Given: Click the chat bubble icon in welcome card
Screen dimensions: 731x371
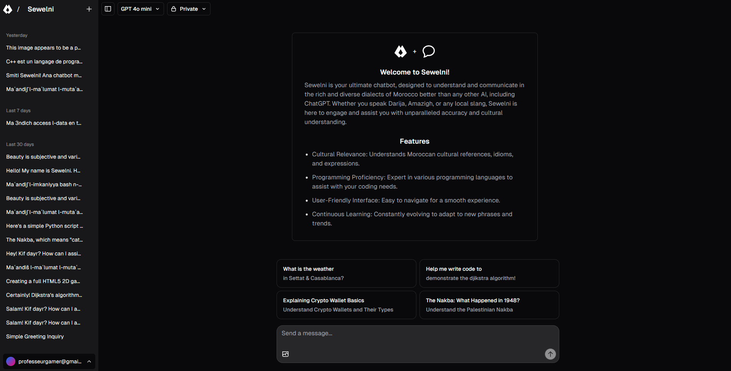Looking at the screenshot, I should click(x=429, y=51).
